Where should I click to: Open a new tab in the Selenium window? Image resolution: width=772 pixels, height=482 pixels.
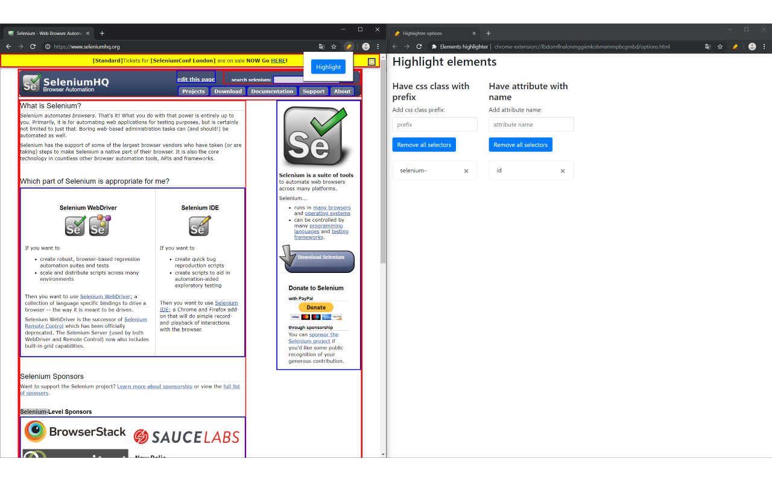[102, 33]
